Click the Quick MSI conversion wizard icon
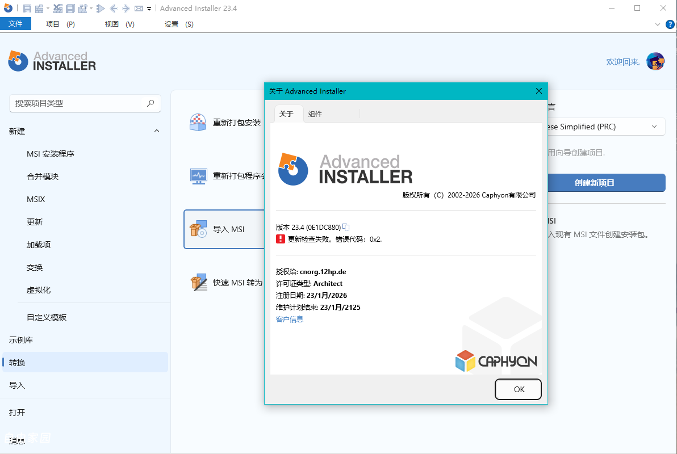Screen dimensions: 677x454 coord(199,282)
